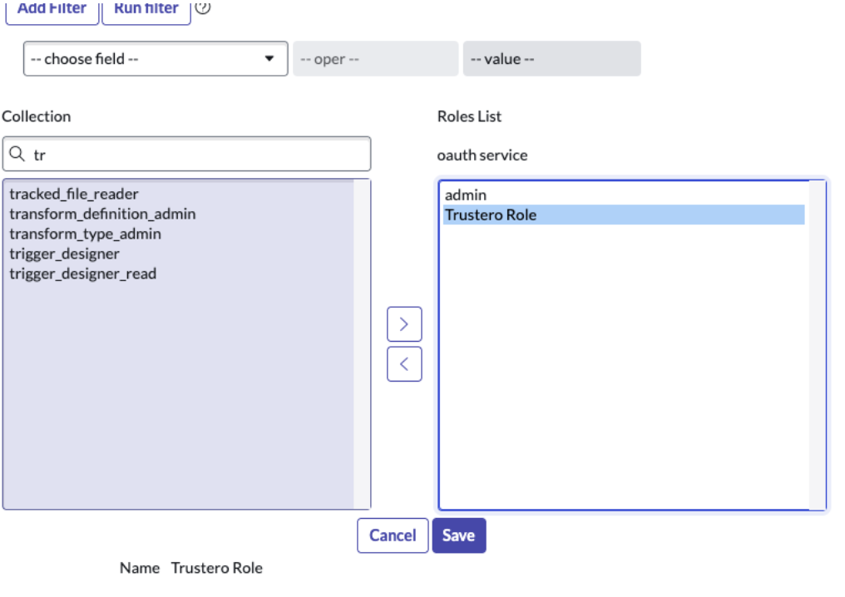
Task: Select Trustero Role in Roles List
Action: [491, 215]
